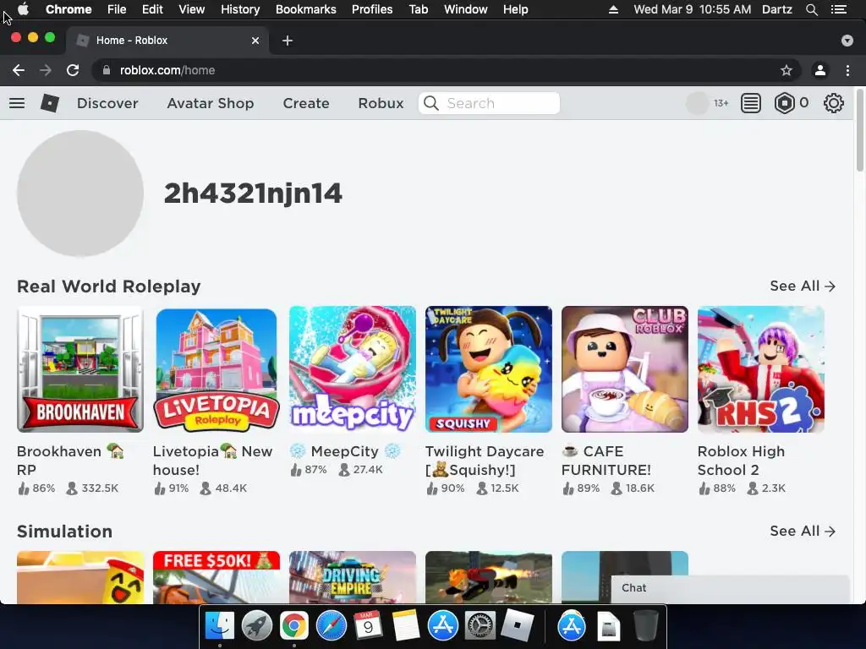
Task: Open the Brookhaven RP game thumbnail
Action: 80,369
